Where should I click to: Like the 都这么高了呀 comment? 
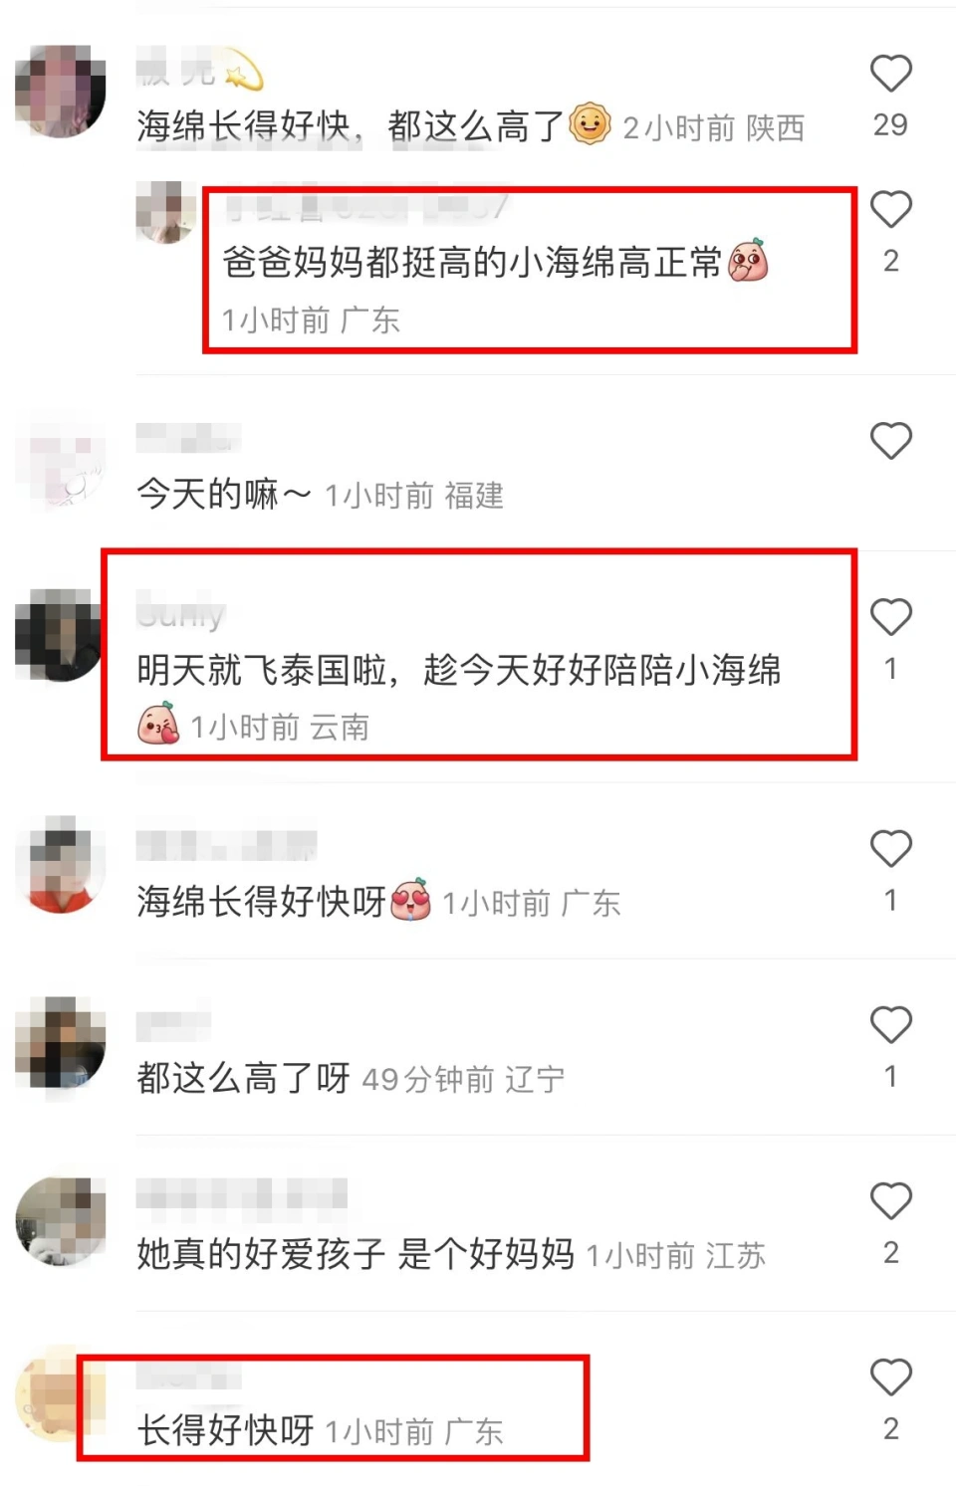coord(890,1025)
